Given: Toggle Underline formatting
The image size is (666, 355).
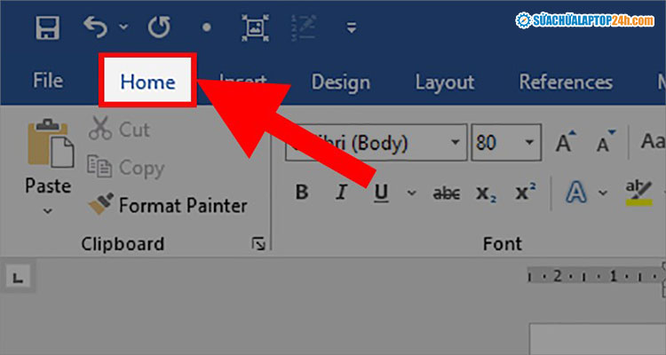Looking at the screenshot, I should point(381,192).
